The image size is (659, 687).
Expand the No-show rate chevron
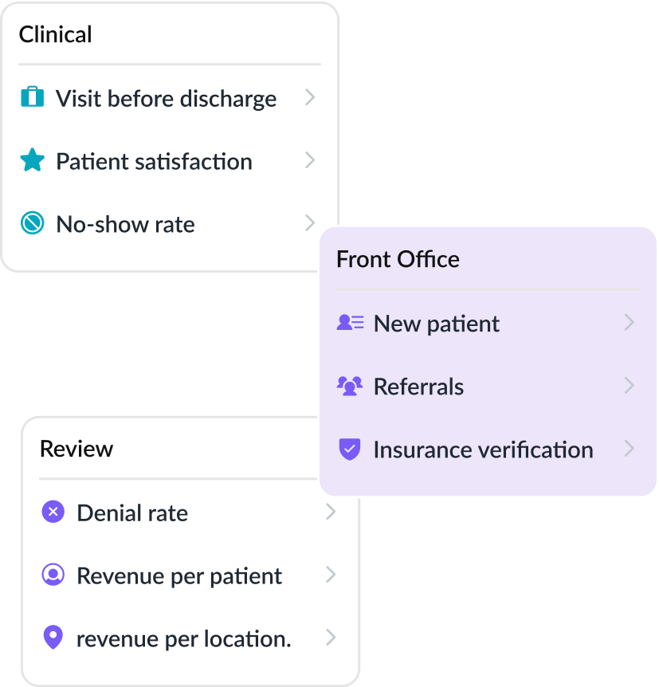click(310, 223)
